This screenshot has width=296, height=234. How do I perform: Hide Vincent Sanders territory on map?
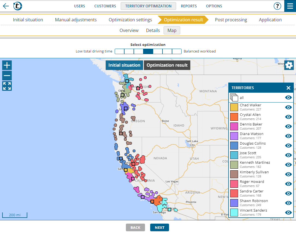pyautogui.click(x=288, y=212)
